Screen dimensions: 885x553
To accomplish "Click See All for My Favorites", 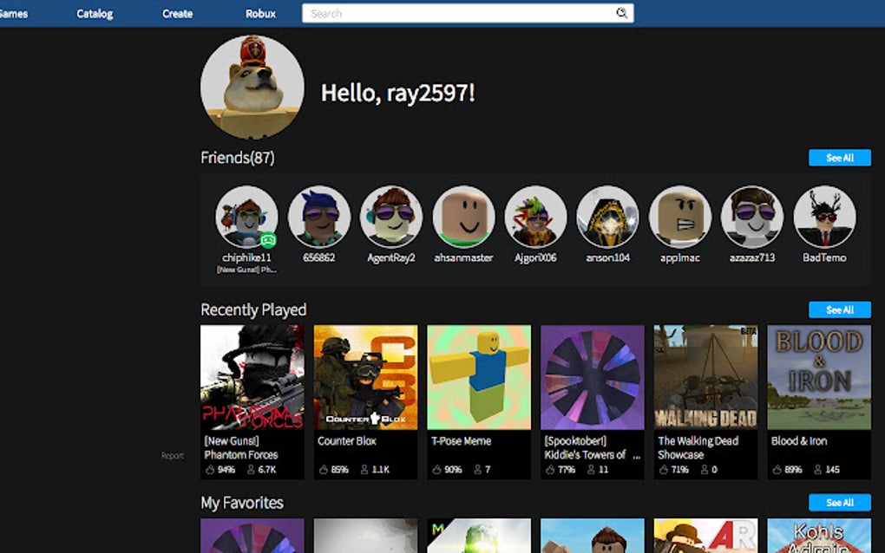I will pos(839,502).
